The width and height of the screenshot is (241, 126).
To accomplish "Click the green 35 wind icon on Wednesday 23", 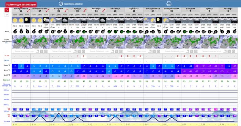I will point(77,32).
